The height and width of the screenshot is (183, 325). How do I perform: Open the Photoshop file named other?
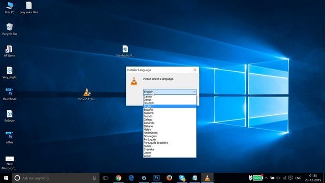point(10,138)
